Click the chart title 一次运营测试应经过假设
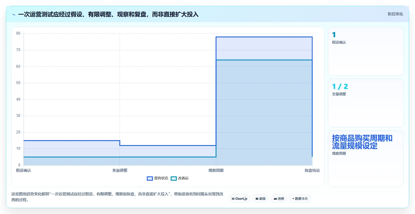Viewport: 415px width, 214px height. click(x=108, y=14)
